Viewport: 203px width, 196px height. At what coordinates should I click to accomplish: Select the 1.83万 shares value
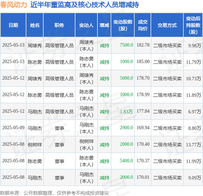pyautogui.click(x=126, y=111)
